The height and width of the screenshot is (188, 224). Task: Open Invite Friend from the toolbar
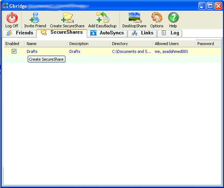(35, 18)
